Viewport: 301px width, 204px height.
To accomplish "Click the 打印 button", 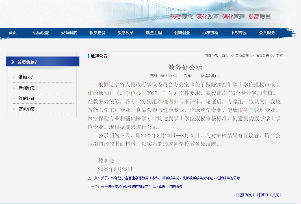I will pos(262,195).
